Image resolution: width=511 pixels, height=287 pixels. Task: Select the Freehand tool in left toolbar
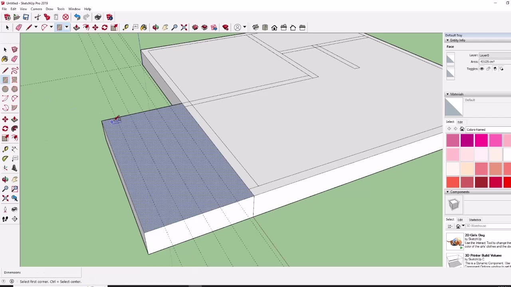14,71
